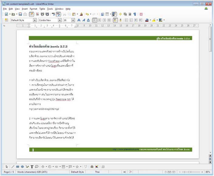Open the Table menu
Viewport: 214px width, 176px height.
click(x=42, y=9)
